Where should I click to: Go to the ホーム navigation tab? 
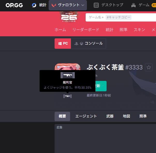click(x=60, y=30)
